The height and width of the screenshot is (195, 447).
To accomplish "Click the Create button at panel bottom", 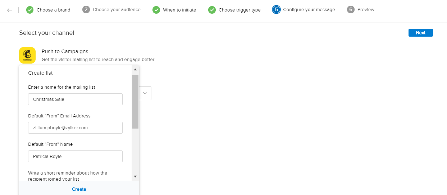I will pos(79,189).
